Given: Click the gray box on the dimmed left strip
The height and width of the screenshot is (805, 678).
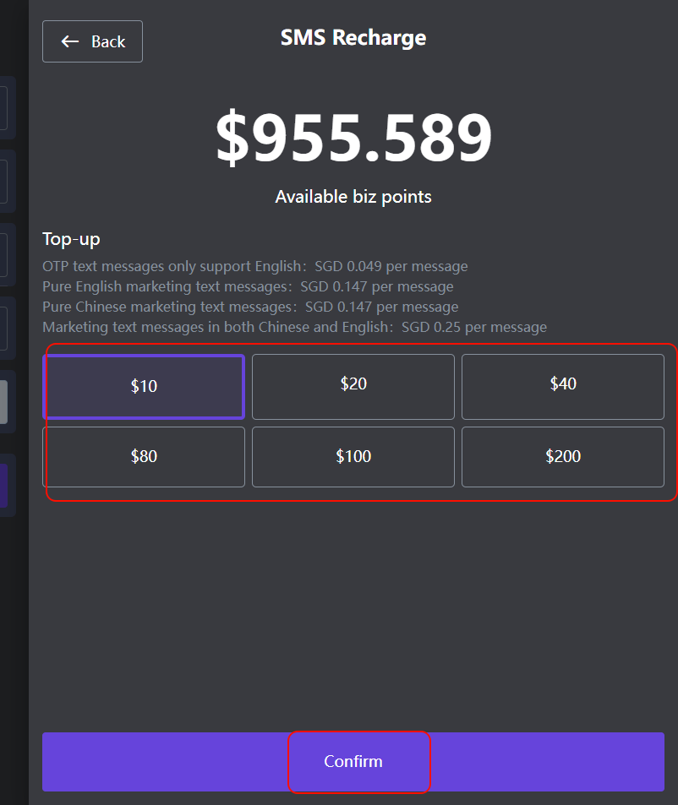Looking at the screenshot, I should (3, 402).
